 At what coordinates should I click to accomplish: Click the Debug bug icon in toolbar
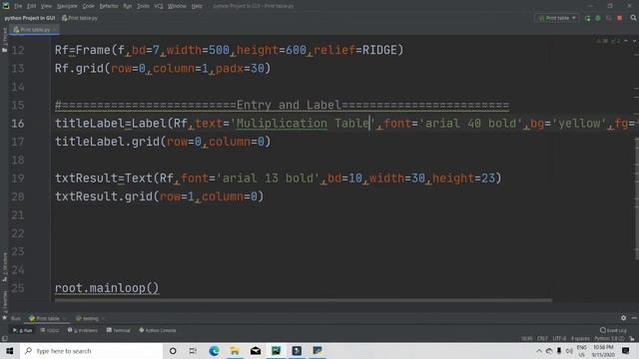point(598,18)
